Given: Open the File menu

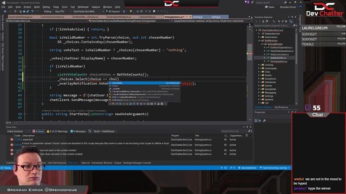Looking at the screenshot, I should point(4,7).
